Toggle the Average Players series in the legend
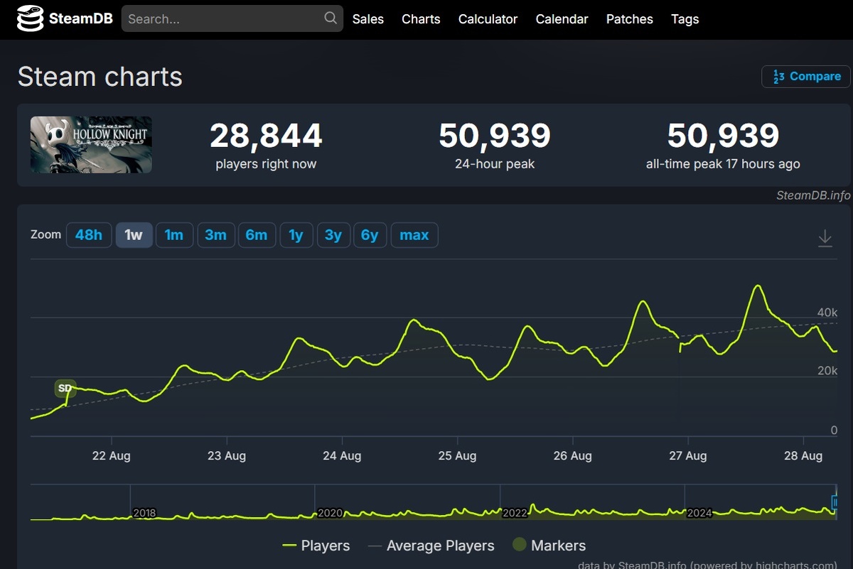Screen dimensions: 853x569 pos(441,546)
